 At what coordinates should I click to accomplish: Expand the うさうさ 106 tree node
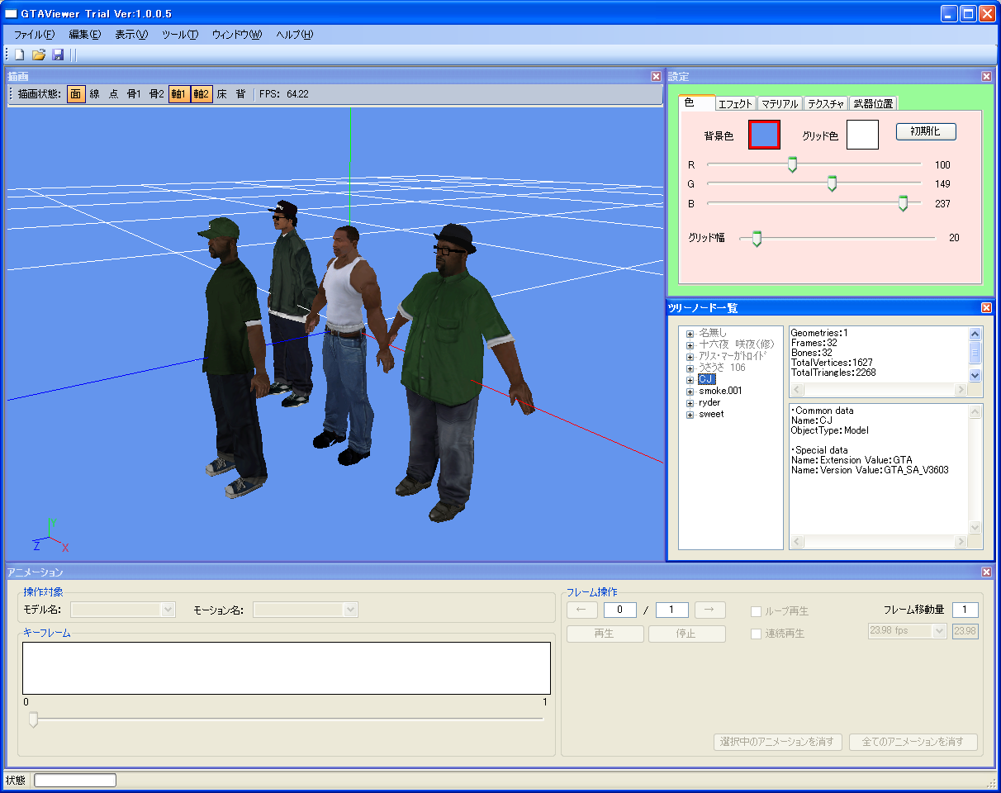(690, 368)
